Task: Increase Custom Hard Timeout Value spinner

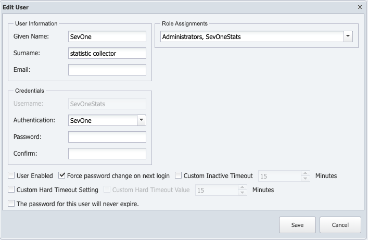Action: [x=242, y=187]
